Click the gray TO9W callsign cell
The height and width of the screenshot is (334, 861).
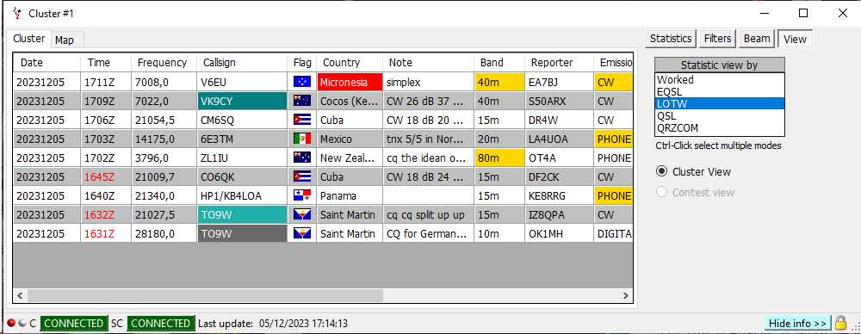click(242, 233)
